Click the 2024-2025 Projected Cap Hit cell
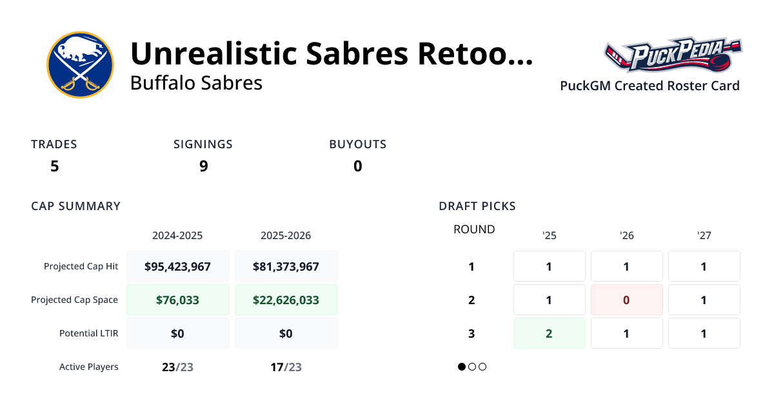This screenshot has height=406, width=774. pyautogui.click(x=178, y=266)
